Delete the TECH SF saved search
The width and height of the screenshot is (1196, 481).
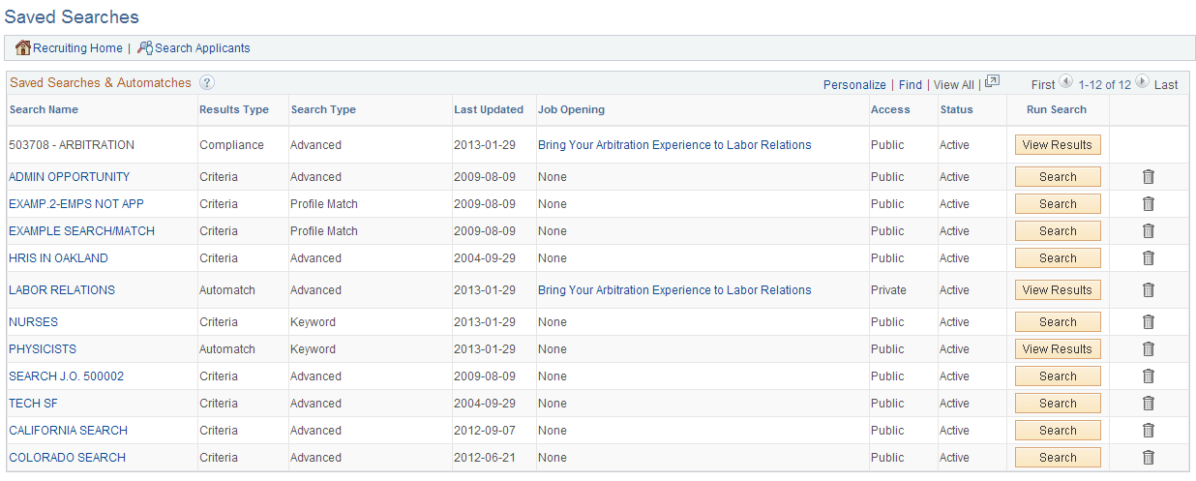pos(1149,404)
